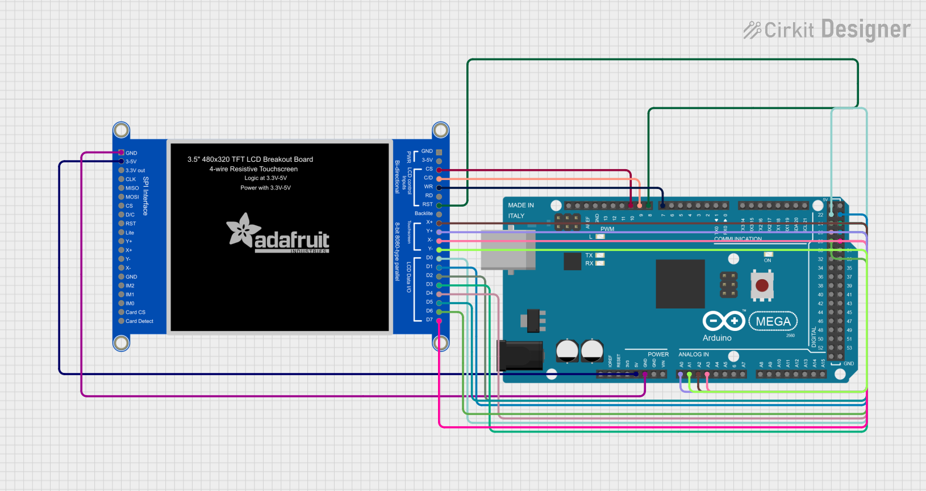Click the "POWER" header label on the Arduino
926x491 pixels.
[658, 354]
